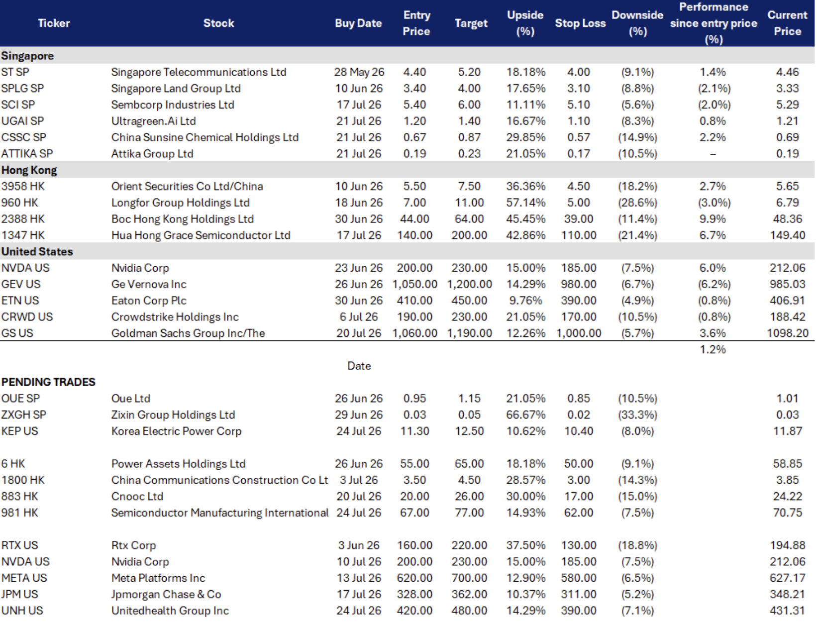
Task: Click the Date label above pending trades
Action: [359, 366]
